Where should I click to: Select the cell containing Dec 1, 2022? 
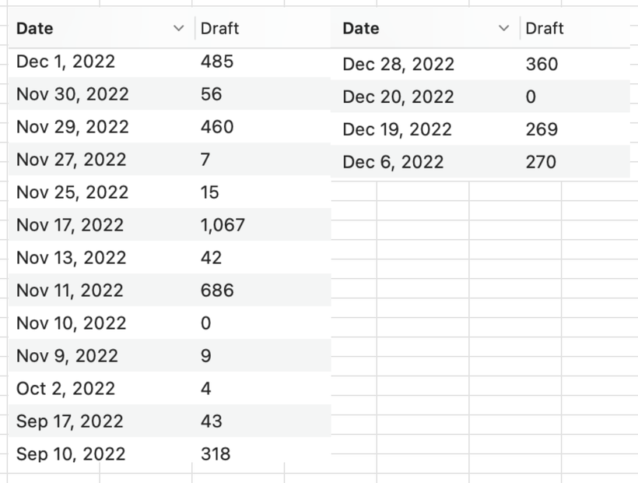(102, 62)
